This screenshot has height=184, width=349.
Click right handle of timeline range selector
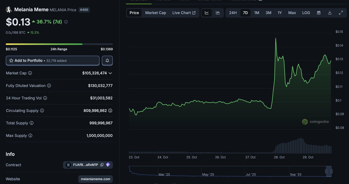(331, 171)
